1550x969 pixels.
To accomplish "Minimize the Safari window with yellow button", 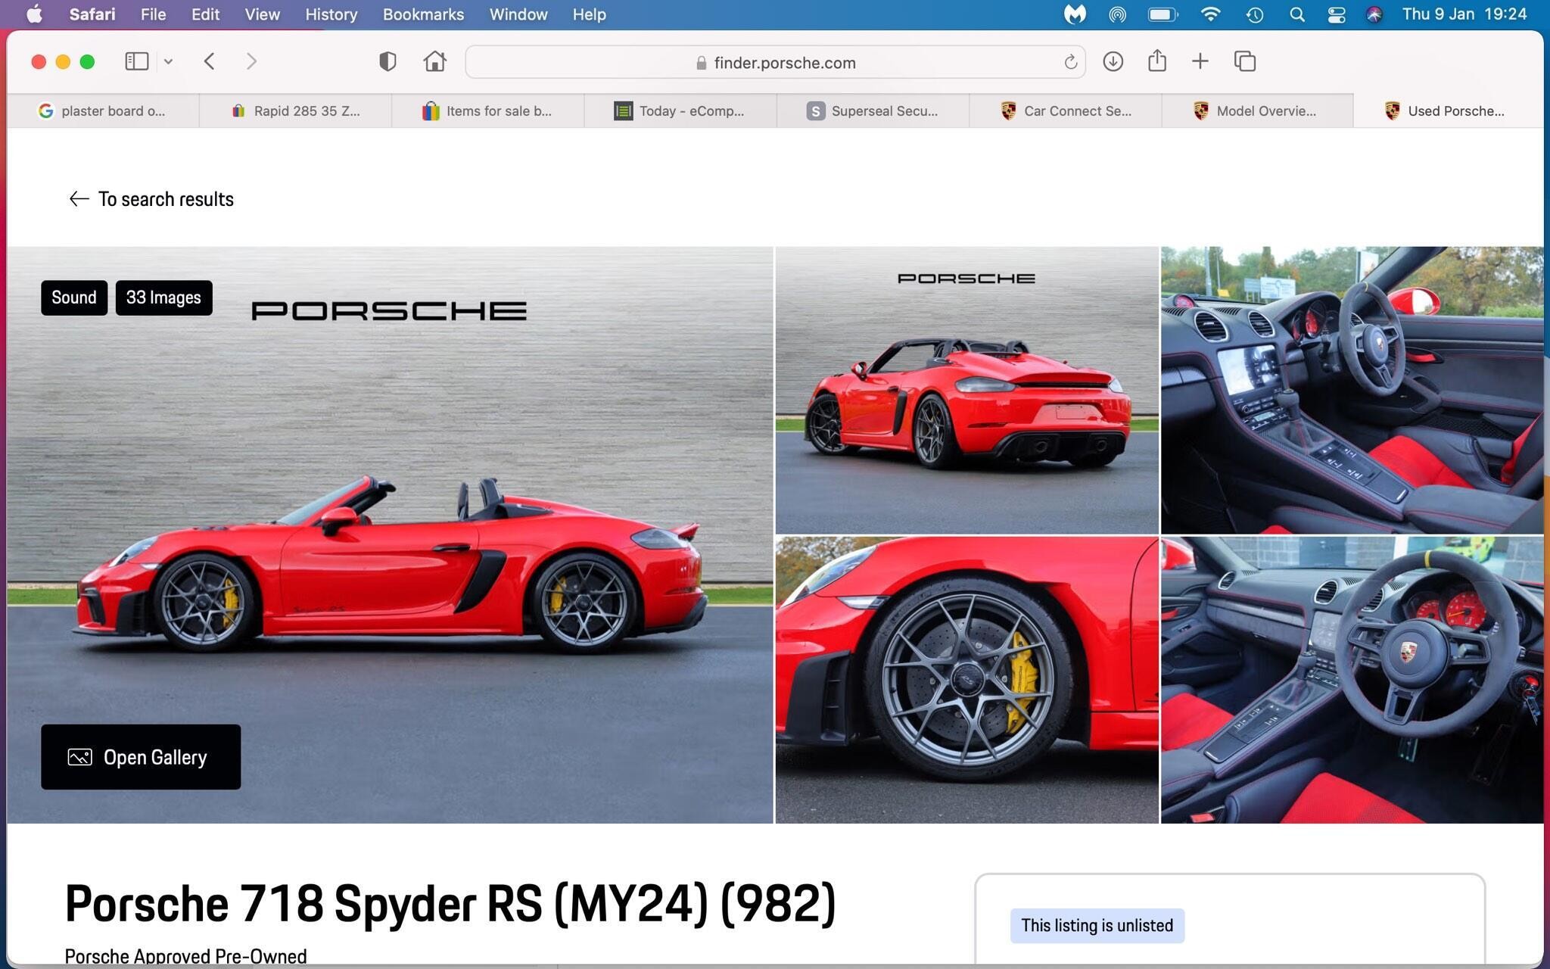I will click(63, 62).
